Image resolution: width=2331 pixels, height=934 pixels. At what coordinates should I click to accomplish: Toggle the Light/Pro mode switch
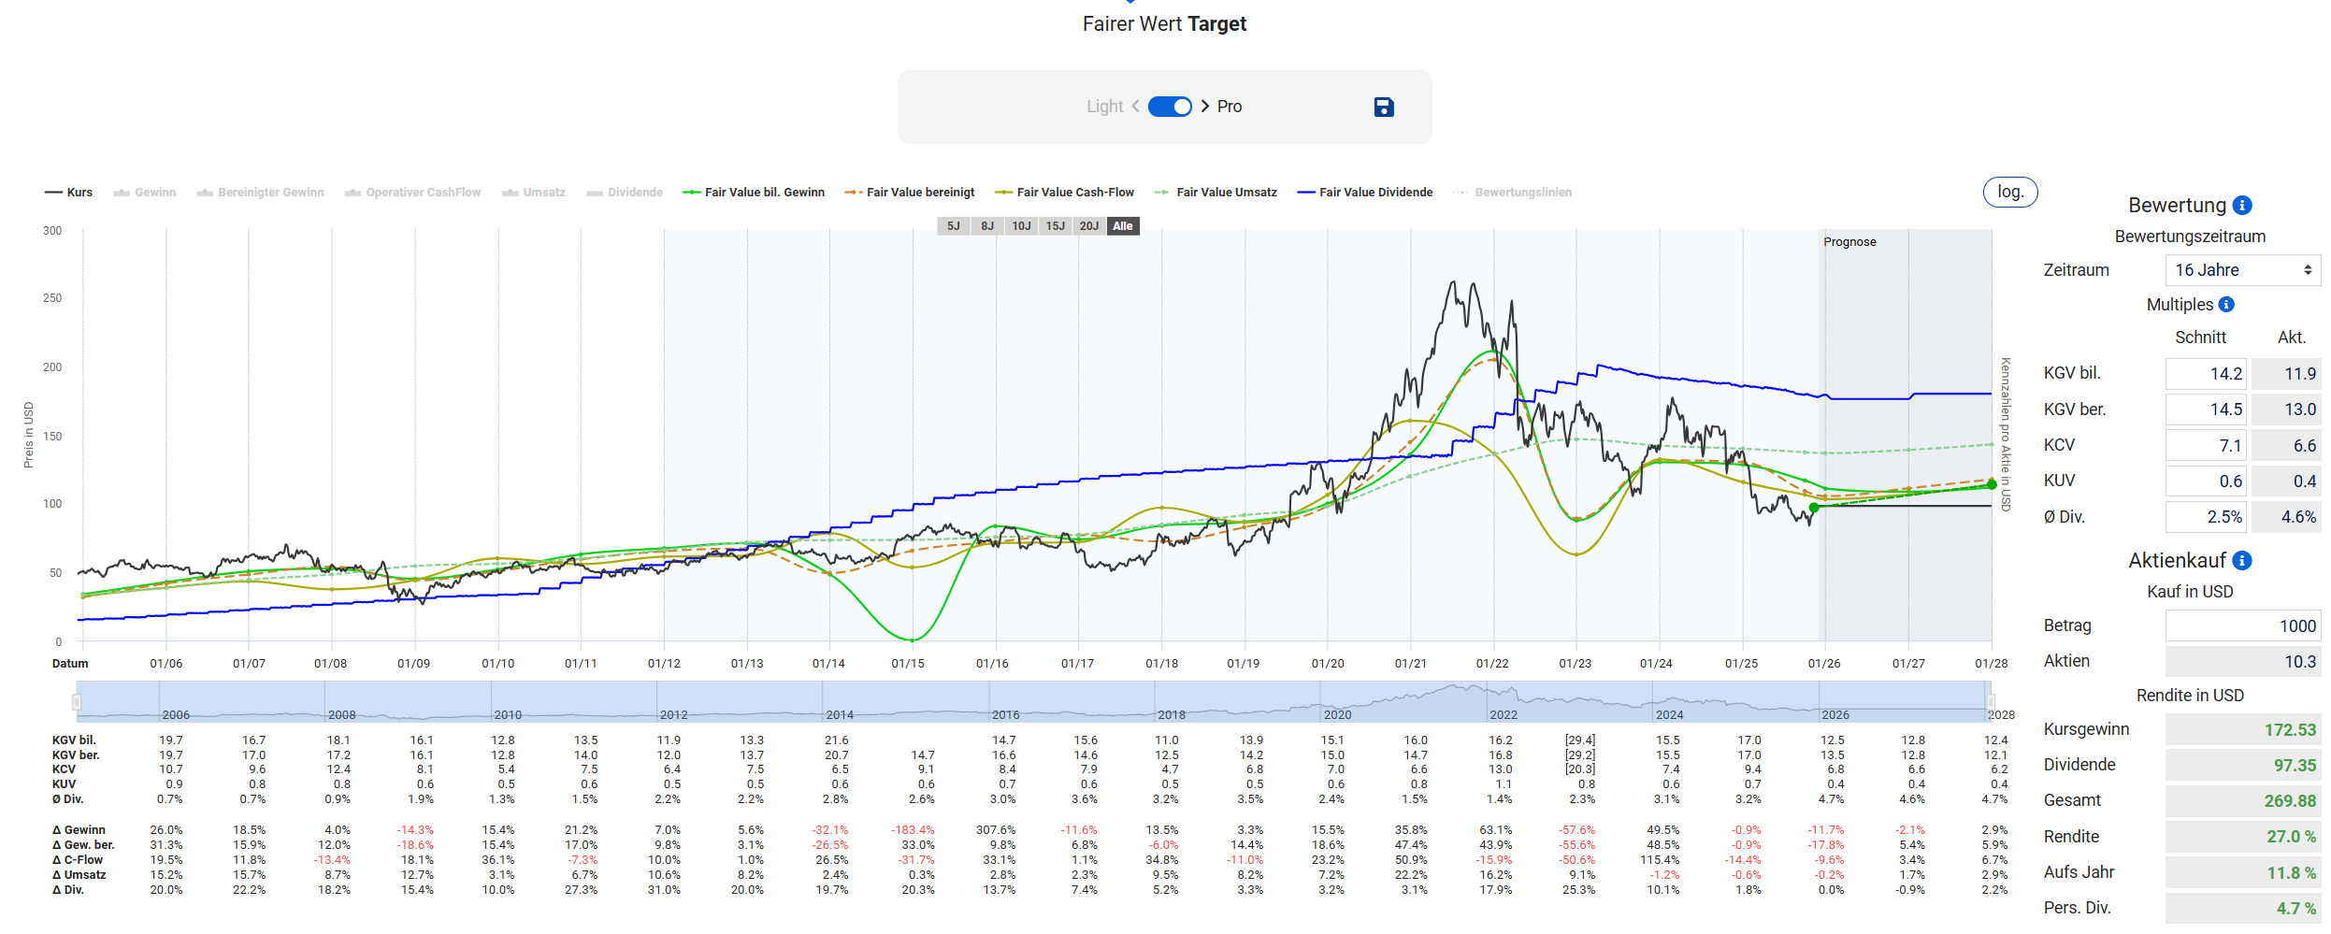coord(1170,107)
